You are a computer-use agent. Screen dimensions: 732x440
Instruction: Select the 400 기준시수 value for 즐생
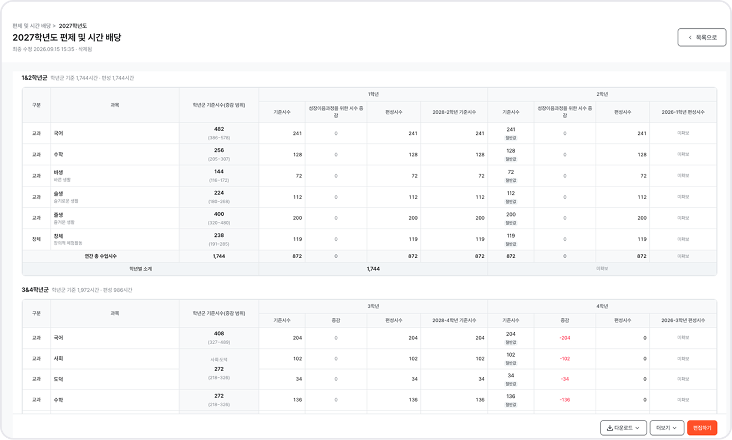(219, 214)
